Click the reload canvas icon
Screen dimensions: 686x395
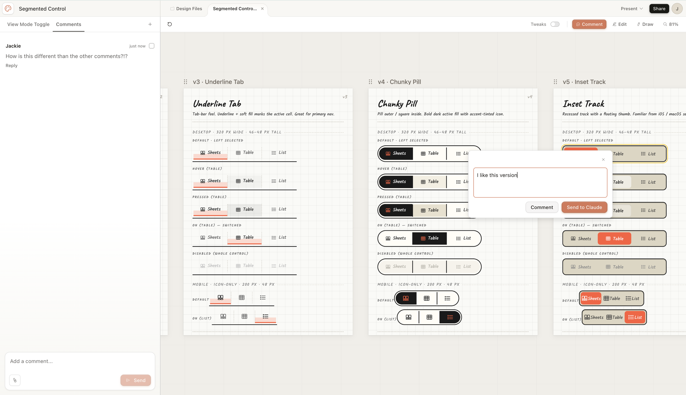[170, 24]
